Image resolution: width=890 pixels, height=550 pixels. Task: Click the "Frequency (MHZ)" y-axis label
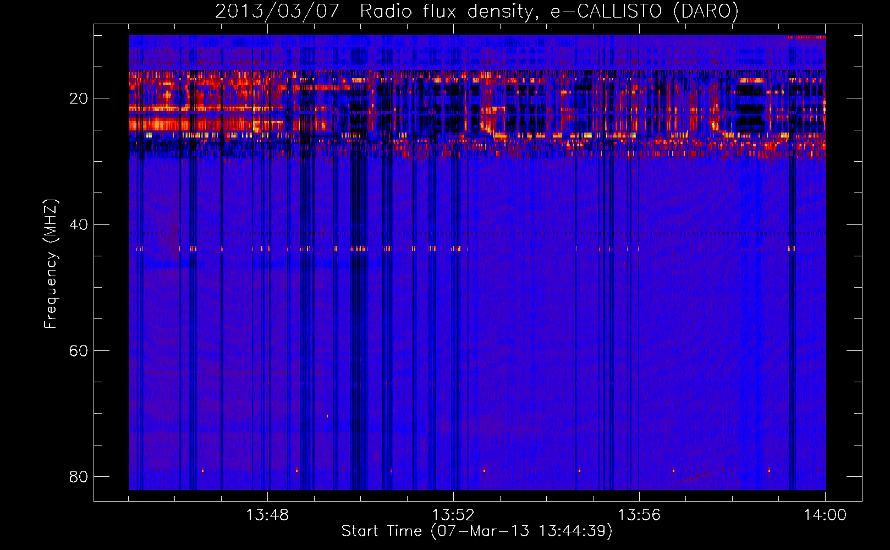(x=50, y=264)
